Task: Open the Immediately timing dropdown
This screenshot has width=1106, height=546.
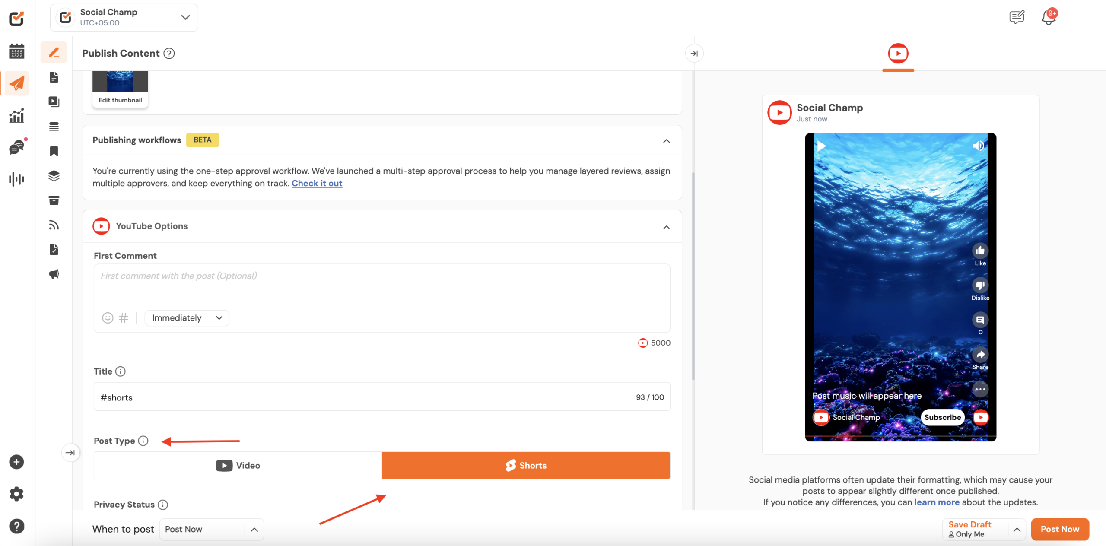Action: 187,318
